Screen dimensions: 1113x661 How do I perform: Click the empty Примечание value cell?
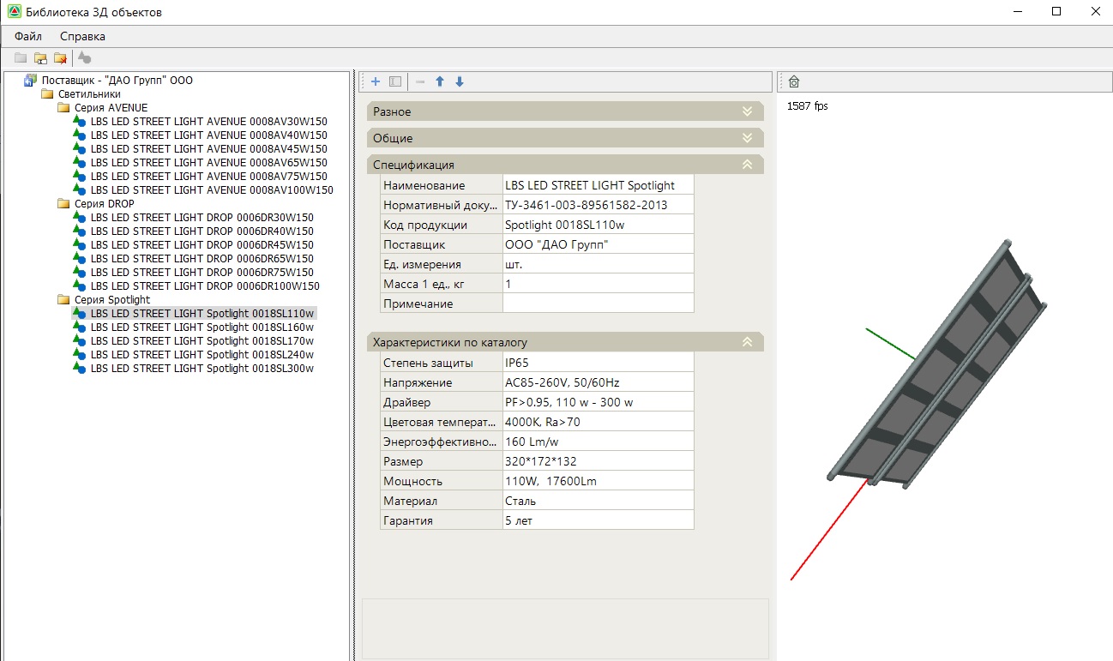click(597, 303)
